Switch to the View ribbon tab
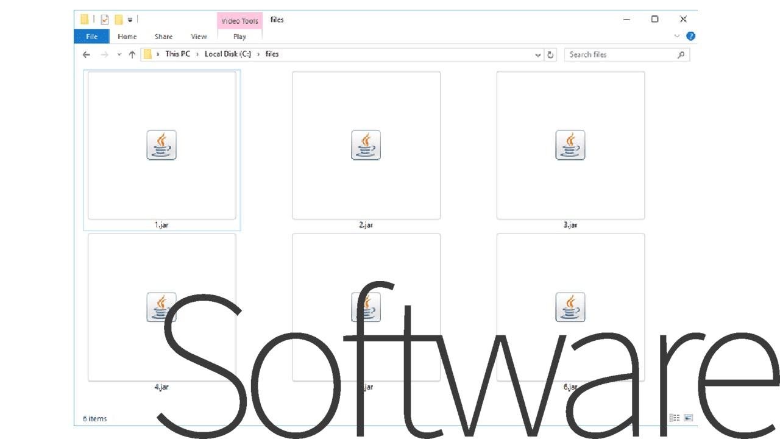Image resolution: width=780 pixels, height=439 pixels. (x=199, y=37)
